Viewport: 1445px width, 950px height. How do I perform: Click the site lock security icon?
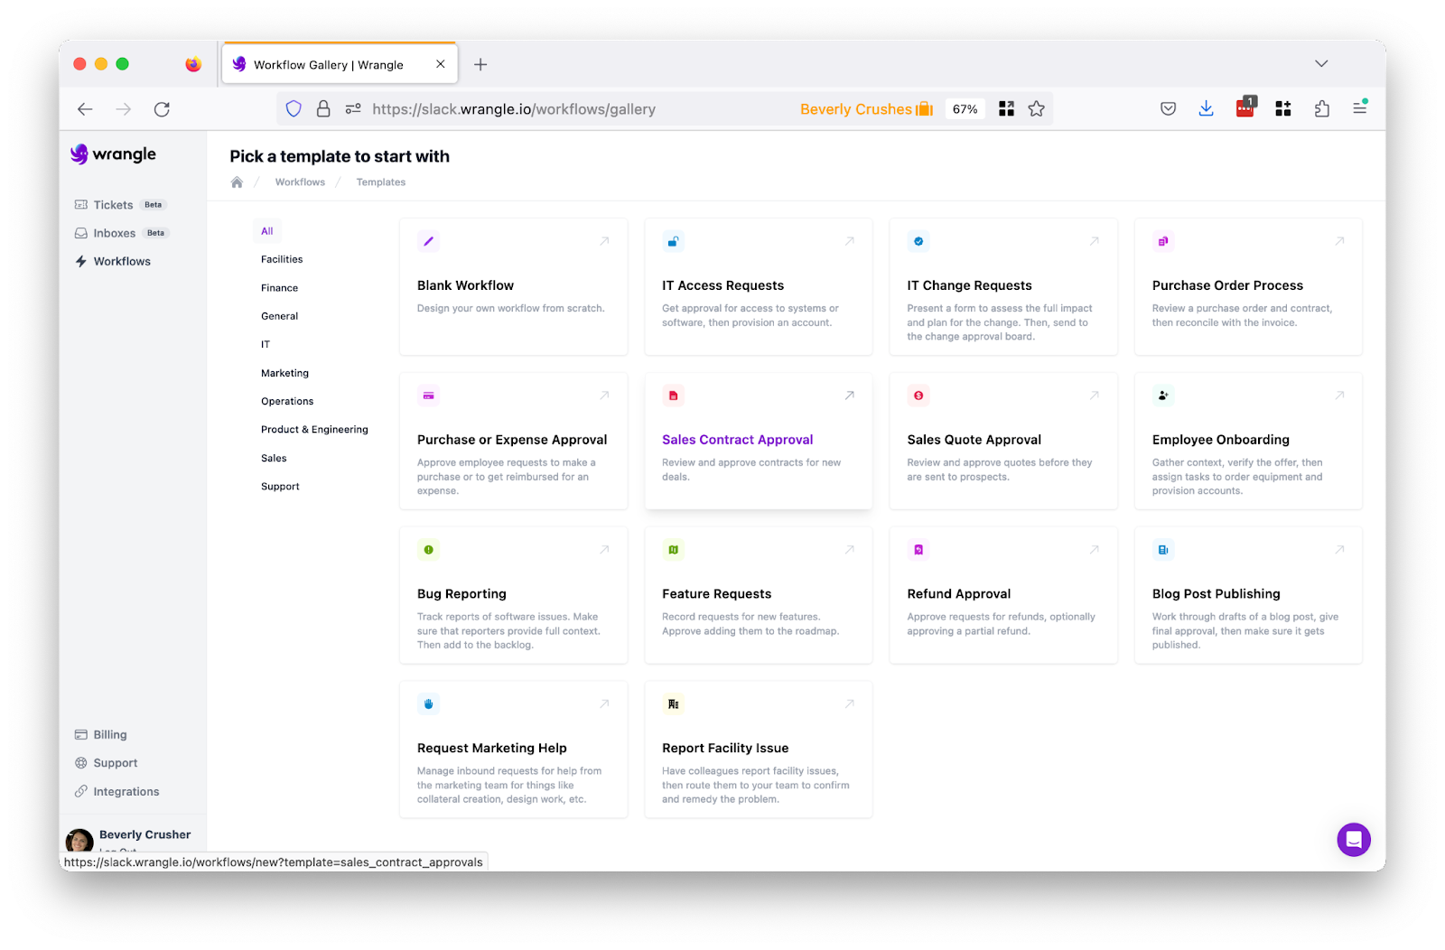[x=323, y=109]
